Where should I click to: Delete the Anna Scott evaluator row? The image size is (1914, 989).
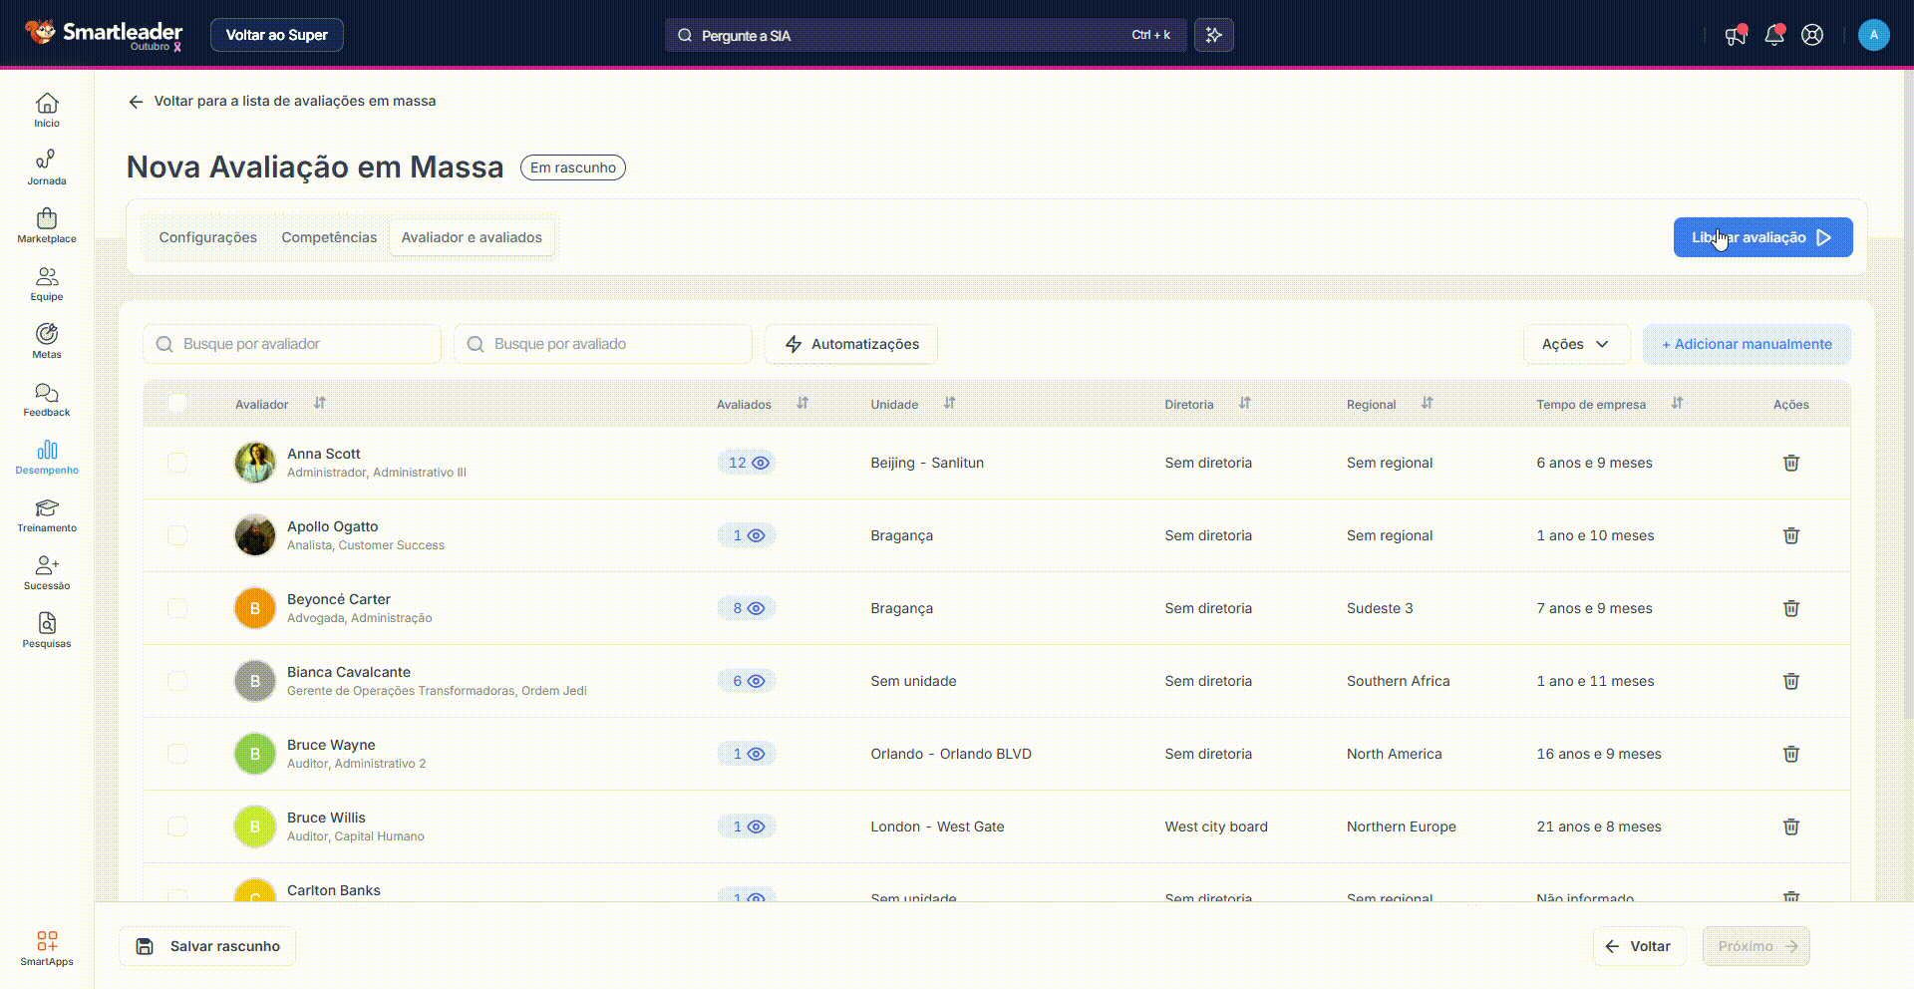click(1790, 463)
